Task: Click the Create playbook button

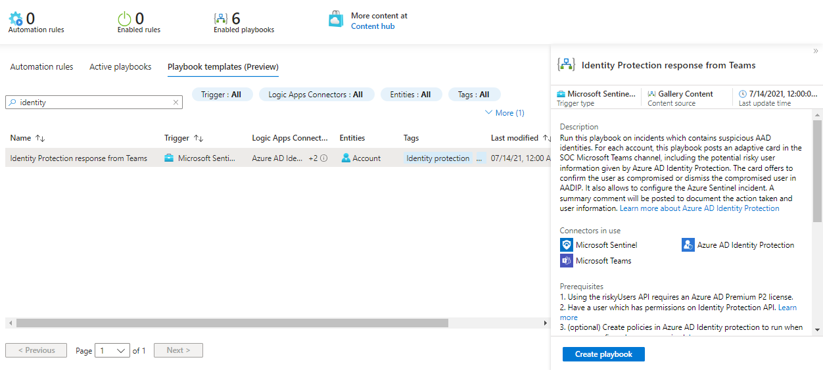Action: click(x=603, y=354)
